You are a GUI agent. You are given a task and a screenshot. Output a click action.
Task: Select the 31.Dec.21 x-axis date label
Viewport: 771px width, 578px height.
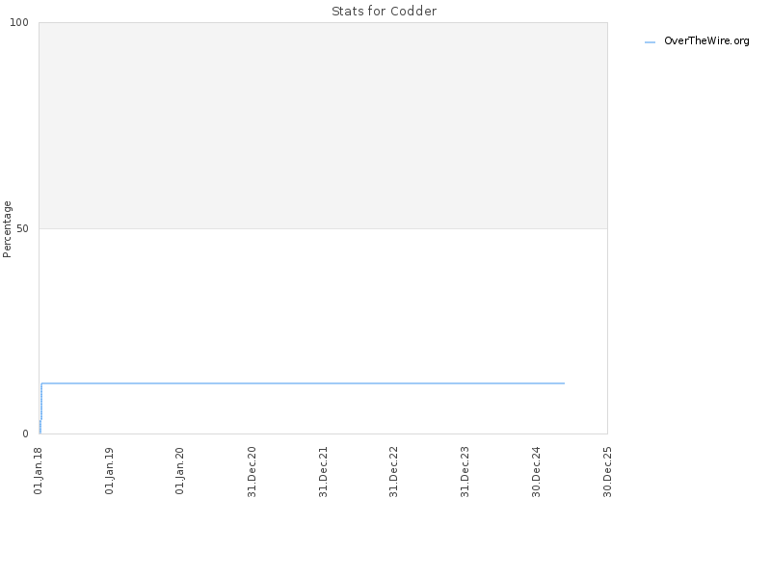[x=323, y=472]
